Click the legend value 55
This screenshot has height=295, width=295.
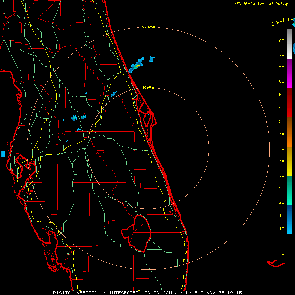[282, 108]
